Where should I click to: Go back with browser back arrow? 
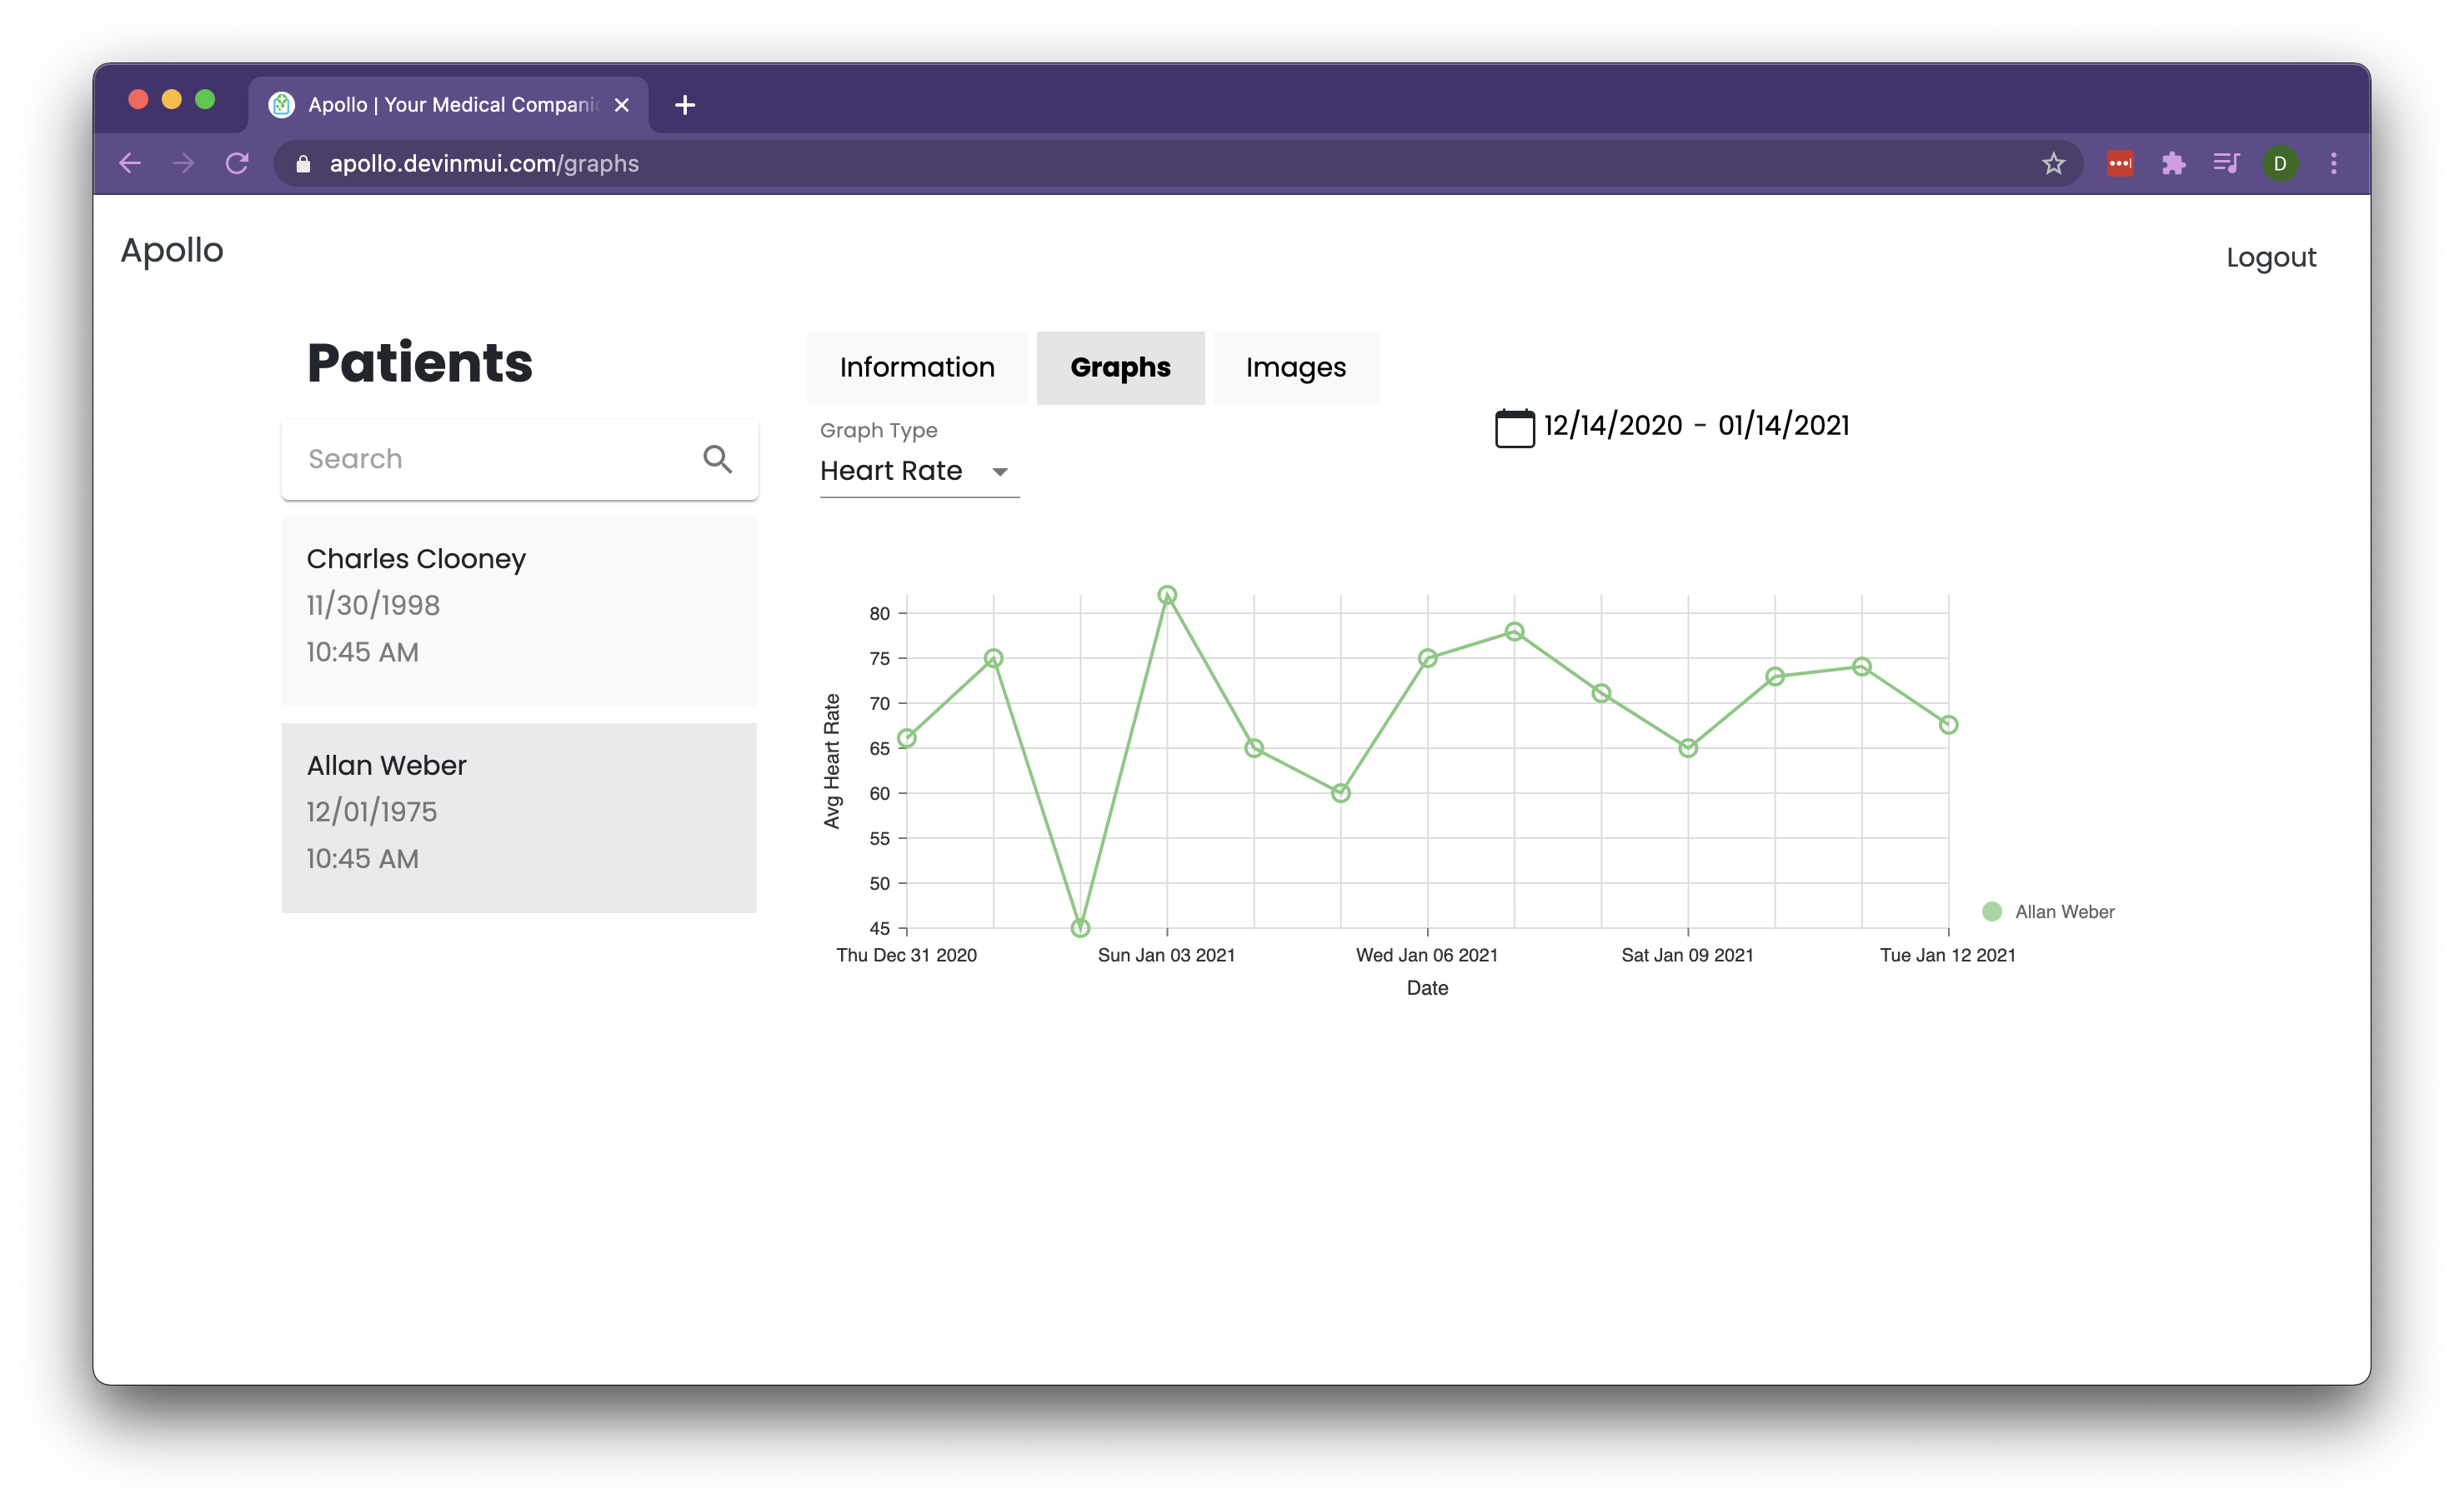[130, 164]
